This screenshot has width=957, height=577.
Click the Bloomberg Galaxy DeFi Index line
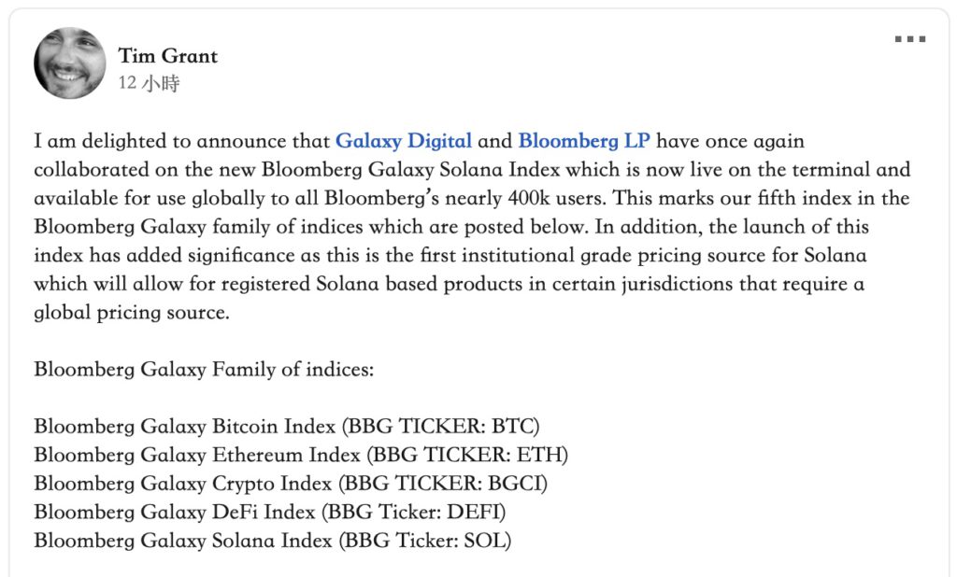click(270, 512)
